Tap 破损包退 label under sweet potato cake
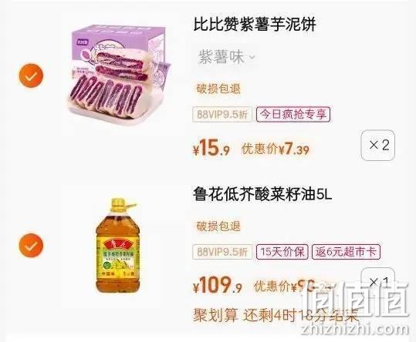The width and height of the screenshot is (416, 342). 218,89
